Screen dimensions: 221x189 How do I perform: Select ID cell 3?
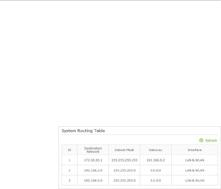coord(69,180)
